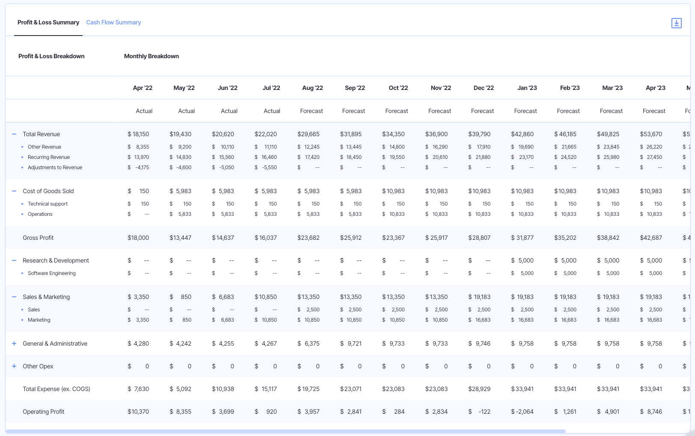
Task: Click the bullet icon beside Software Engineering
Action: coord(22,273)
